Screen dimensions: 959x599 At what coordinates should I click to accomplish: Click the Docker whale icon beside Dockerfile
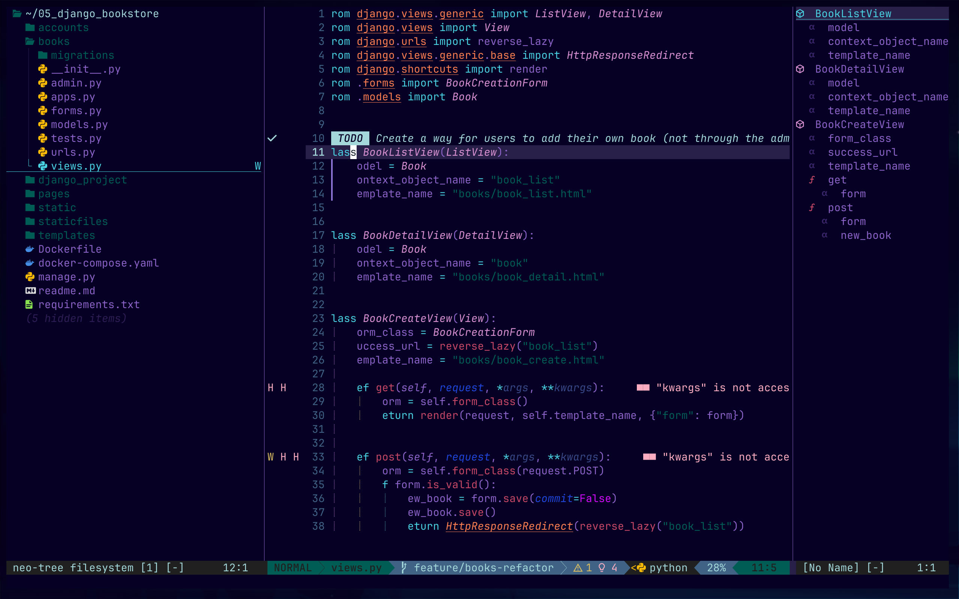[x=30, y=250]
